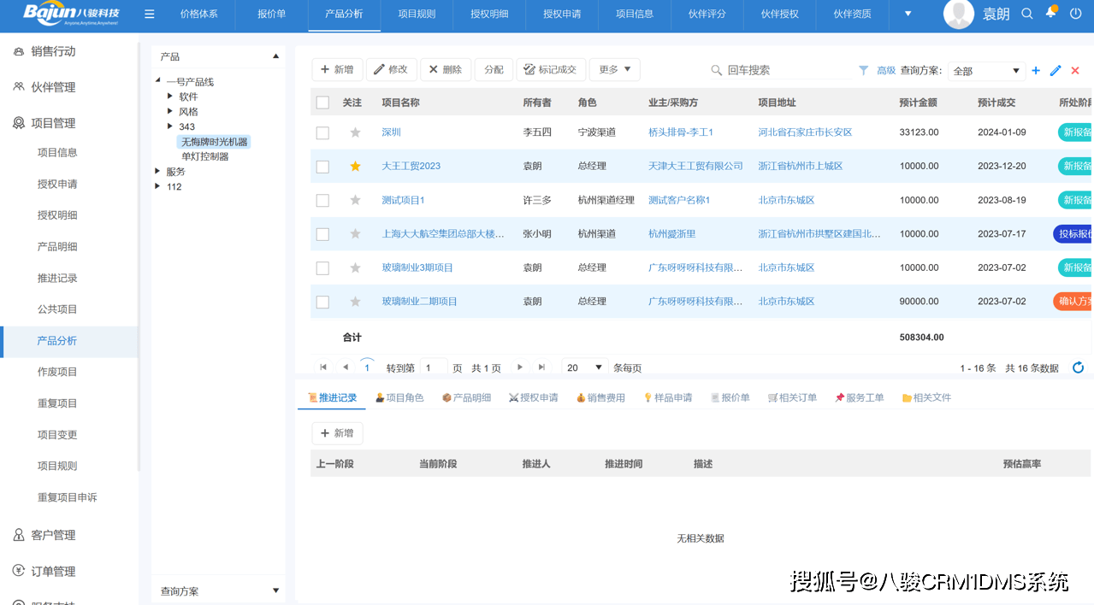Viewport: 1094px width, 605px height.
Task: Click the blue plus icon beside query scheme
Action: coord(1036,71)
